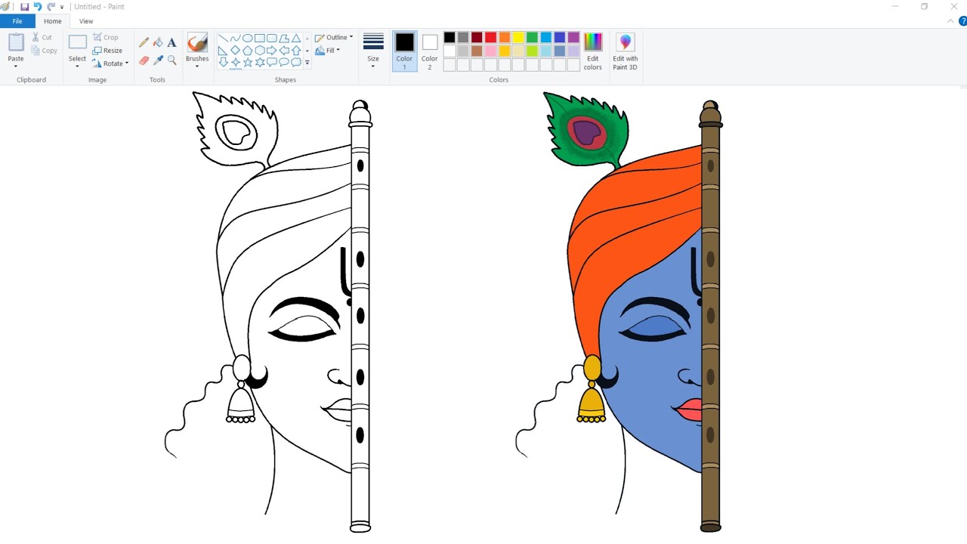Expand the Shapes gallery More arrow
The image size is (967, 544).
pyautogui.click(x=307, y=63)
